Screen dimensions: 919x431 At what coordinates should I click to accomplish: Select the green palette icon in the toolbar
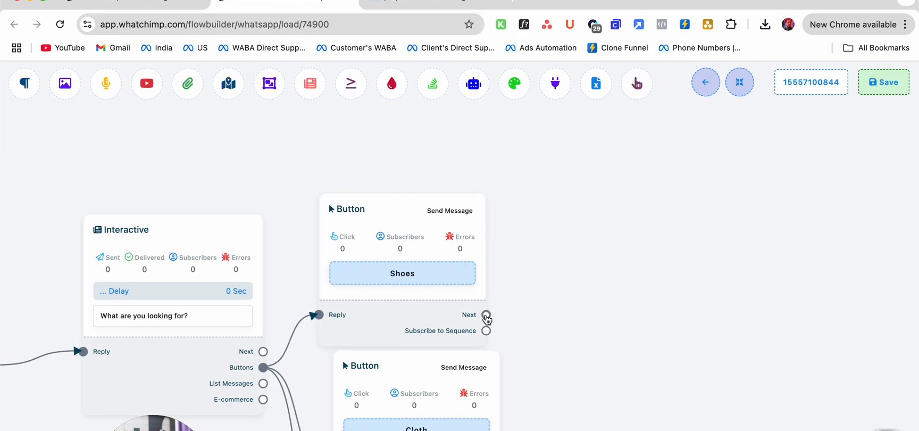514,83
